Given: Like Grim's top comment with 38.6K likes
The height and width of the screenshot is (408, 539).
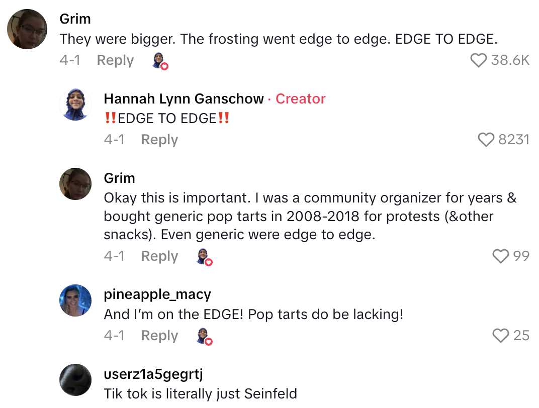Looking at the screenshot, I should [479, 60].
